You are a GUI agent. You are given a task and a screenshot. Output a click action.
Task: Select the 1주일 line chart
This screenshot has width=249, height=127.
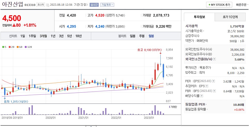pyautogui.click(x=32, y=36)
